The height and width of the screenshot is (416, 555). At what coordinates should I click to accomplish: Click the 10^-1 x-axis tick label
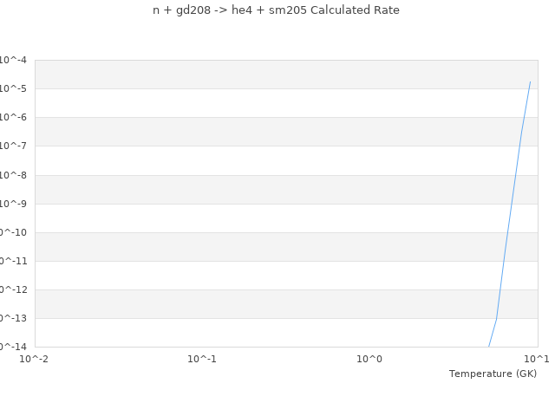pos(202,359)
